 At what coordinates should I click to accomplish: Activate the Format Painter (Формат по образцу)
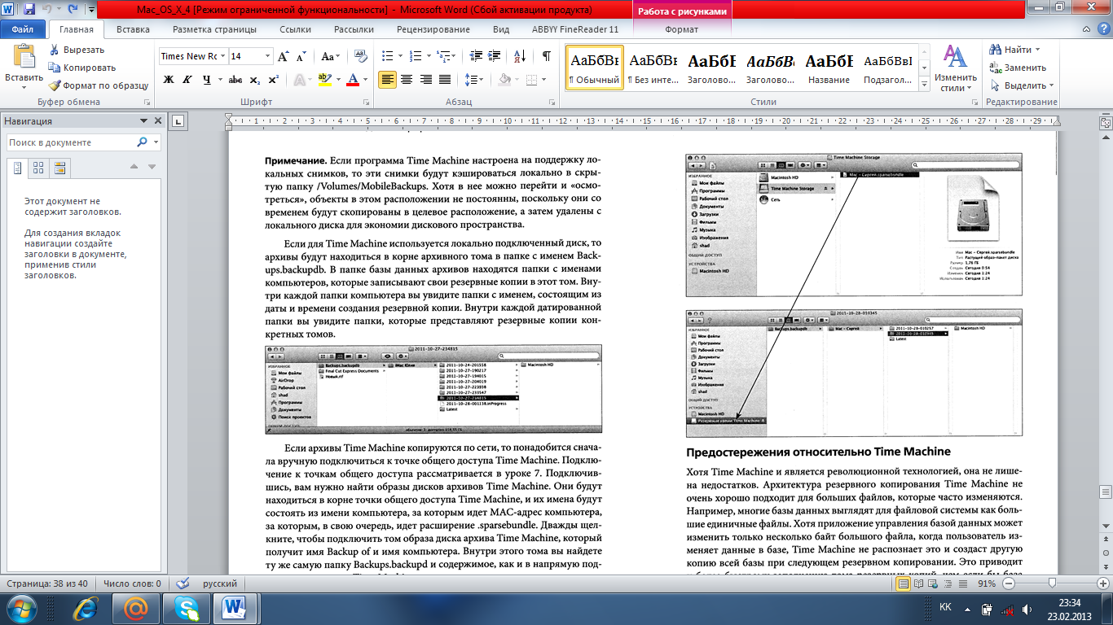(98, 85)
